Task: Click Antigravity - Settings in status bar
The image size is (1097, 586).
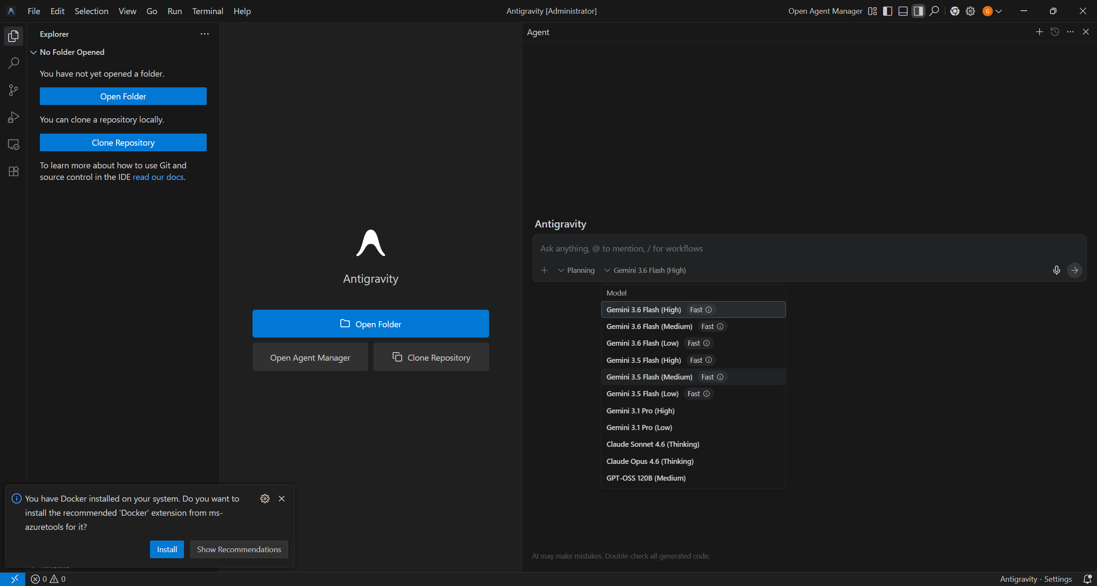Action: click(1036, 579)
